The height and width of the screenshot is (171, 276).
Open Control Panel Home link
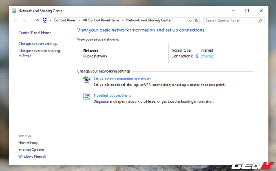tap(34, 33)
